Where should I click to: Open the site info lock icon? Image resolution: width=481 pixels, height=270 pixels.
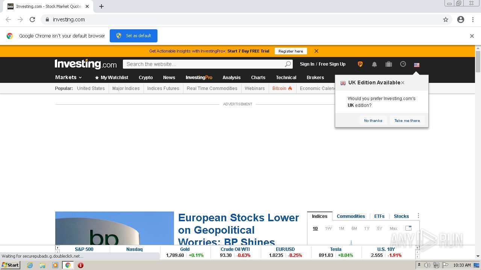(47, 19)
